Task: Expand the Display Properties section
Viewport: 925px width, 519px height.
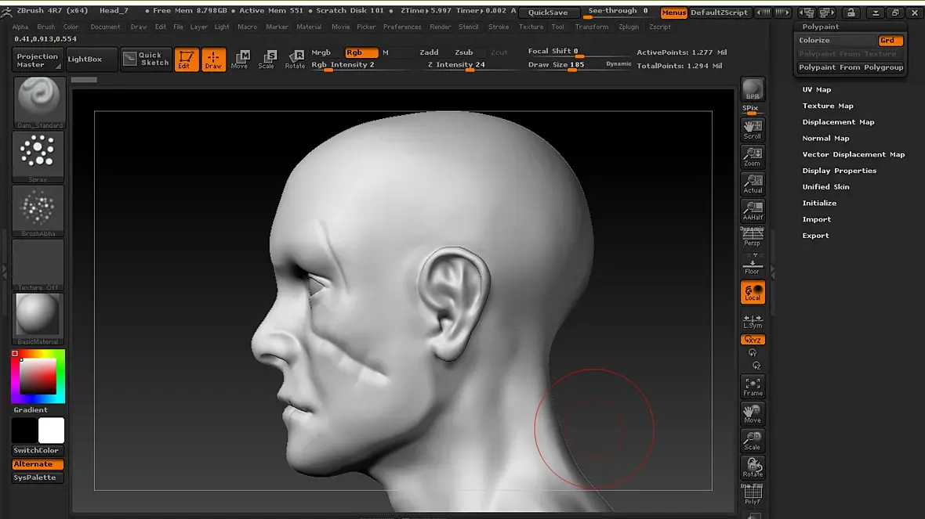Action: (x=839, y=171)
